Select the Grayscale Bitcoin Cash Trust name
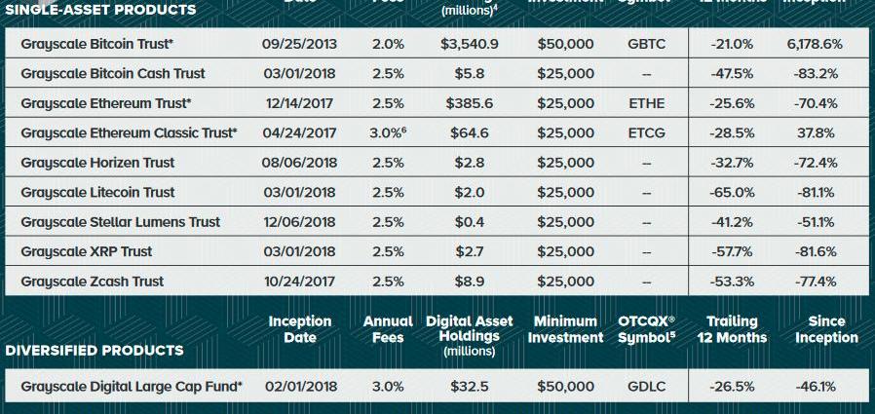 pyautogui.click(x=113, y=74)
